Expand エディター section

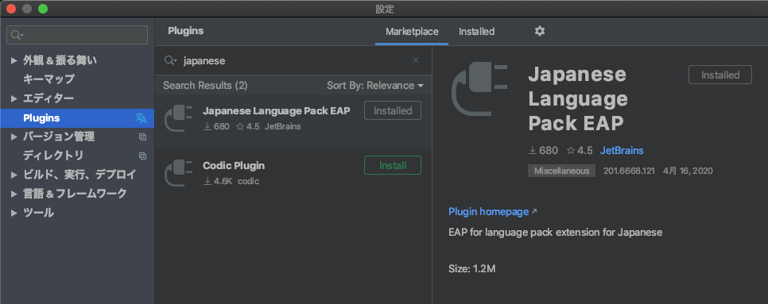(14, 98)
